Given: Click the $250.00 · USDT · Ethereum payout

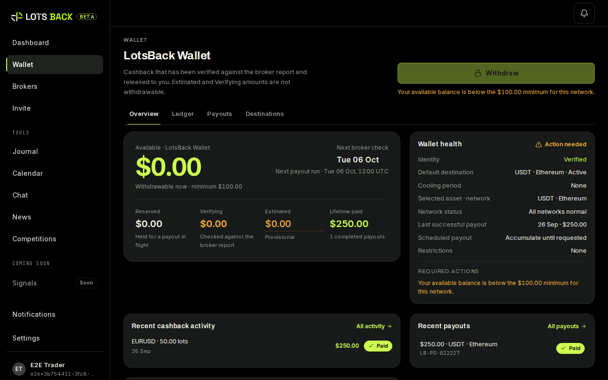Looking at the screenshot, I should [458, 344].
